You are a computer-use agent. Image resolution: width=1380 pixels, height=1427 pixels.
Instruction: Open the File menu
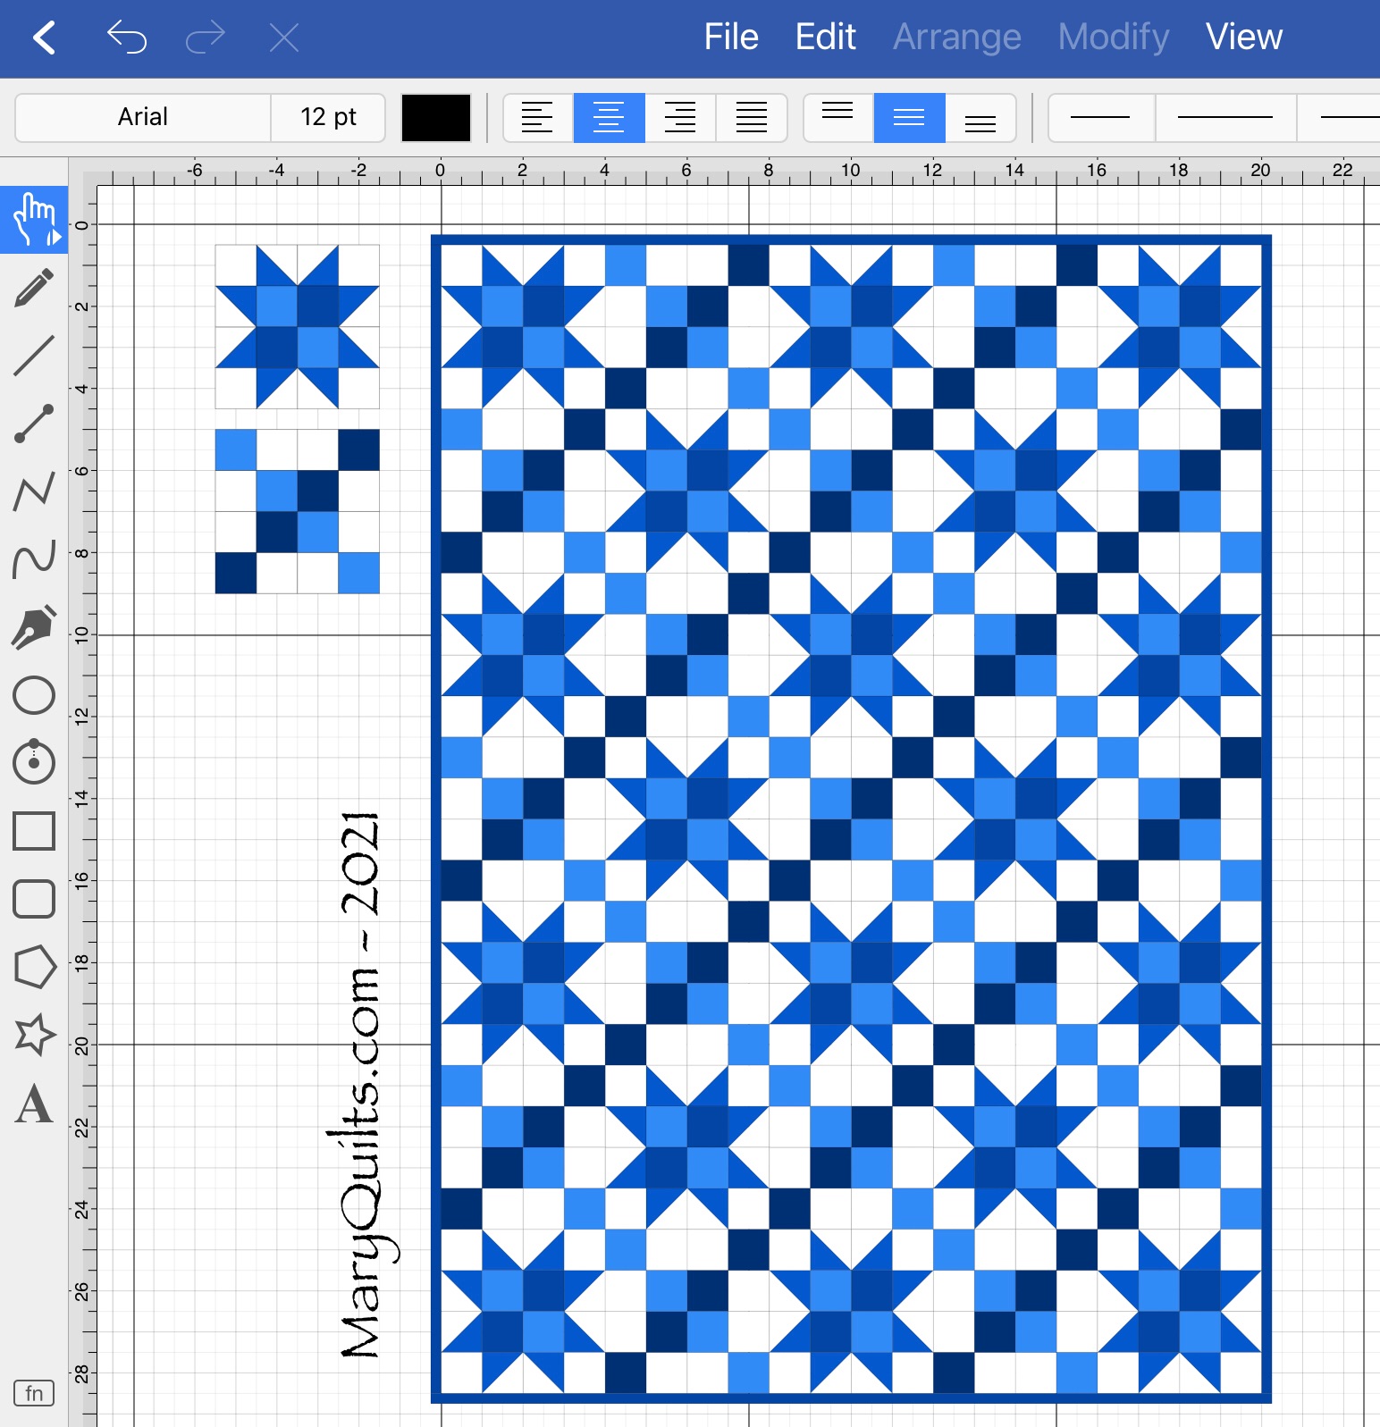[x=730, y=38]
